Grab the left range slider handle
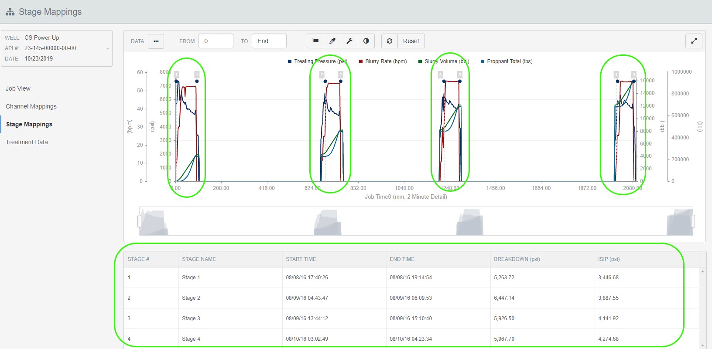 pyautogui.click(x=140, y=221)
